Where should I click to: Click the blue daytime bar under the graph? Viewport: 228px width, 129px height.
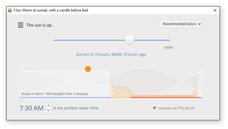click(x=65, y=97)
